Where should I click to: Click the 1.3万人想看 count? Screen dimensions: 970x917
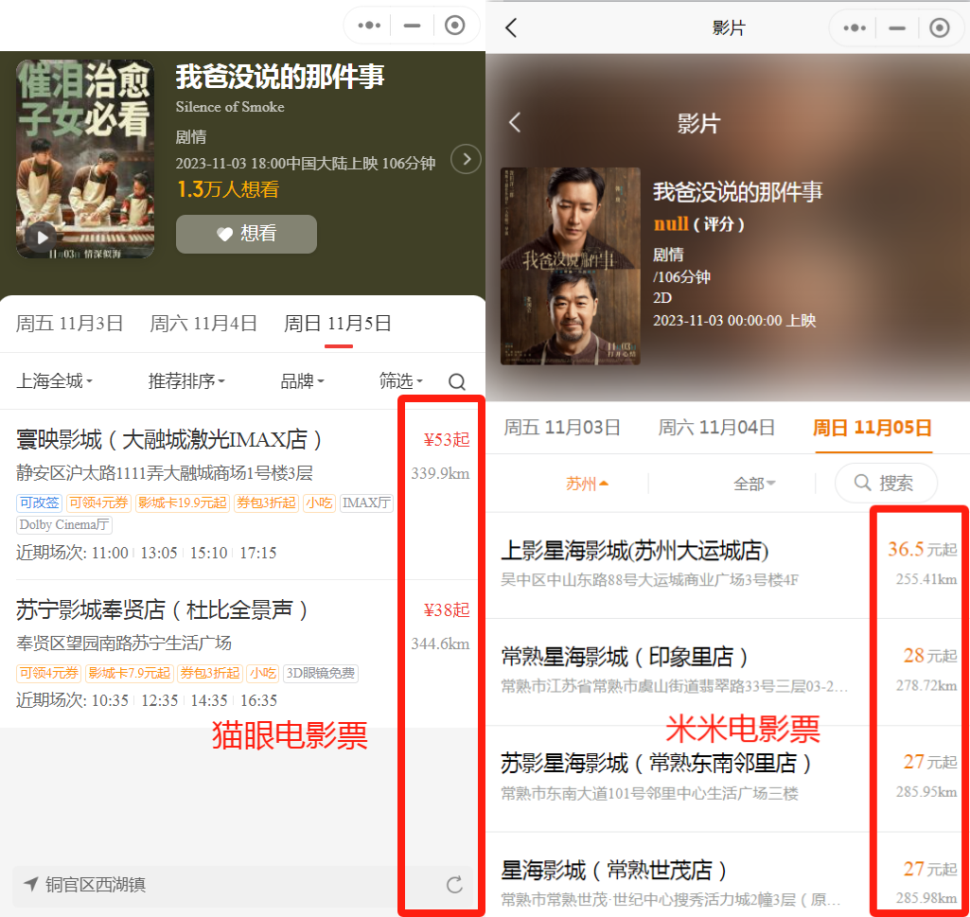tap(228, 189)
